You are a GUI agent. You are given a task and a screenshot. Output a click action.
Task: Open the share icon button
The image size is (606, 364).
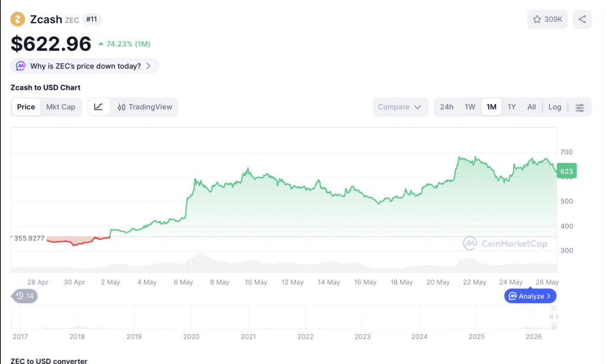582,19
